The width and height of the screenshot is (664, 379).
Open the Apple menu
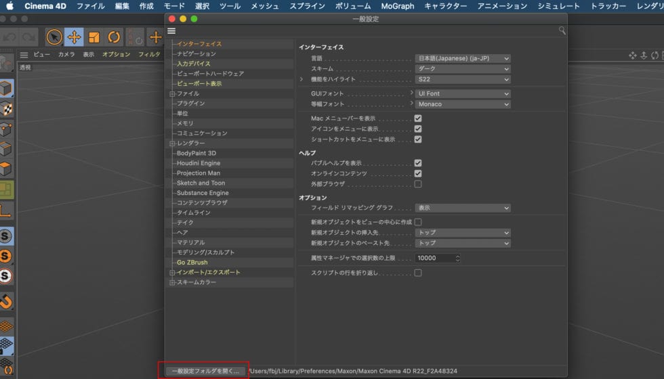(9, 6)
